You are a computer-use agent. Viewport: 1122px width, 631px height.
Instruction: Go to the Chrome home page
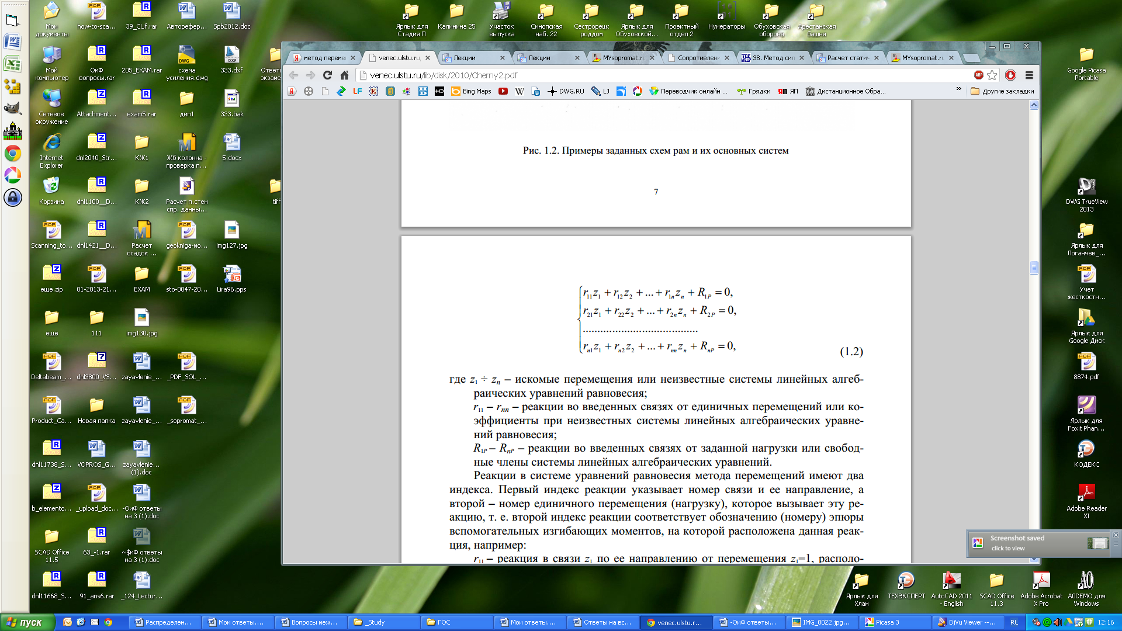click(x=344, y=75)
